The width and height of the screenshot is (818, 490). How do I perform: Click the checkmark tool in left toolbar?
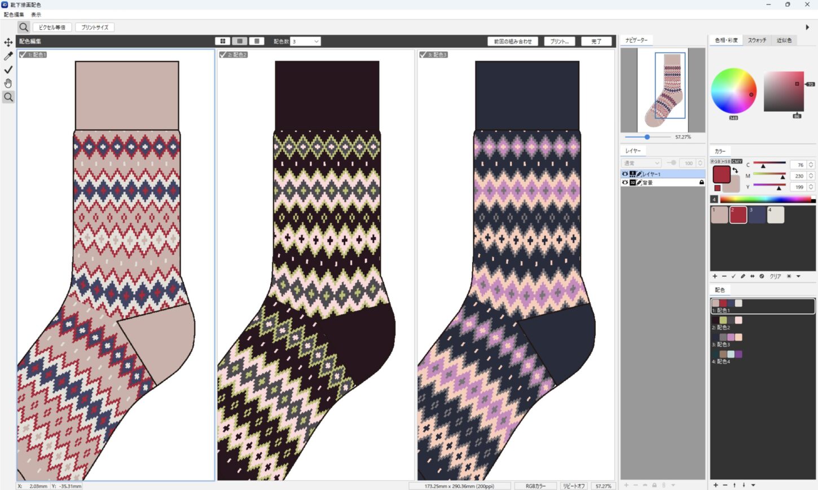8,69
